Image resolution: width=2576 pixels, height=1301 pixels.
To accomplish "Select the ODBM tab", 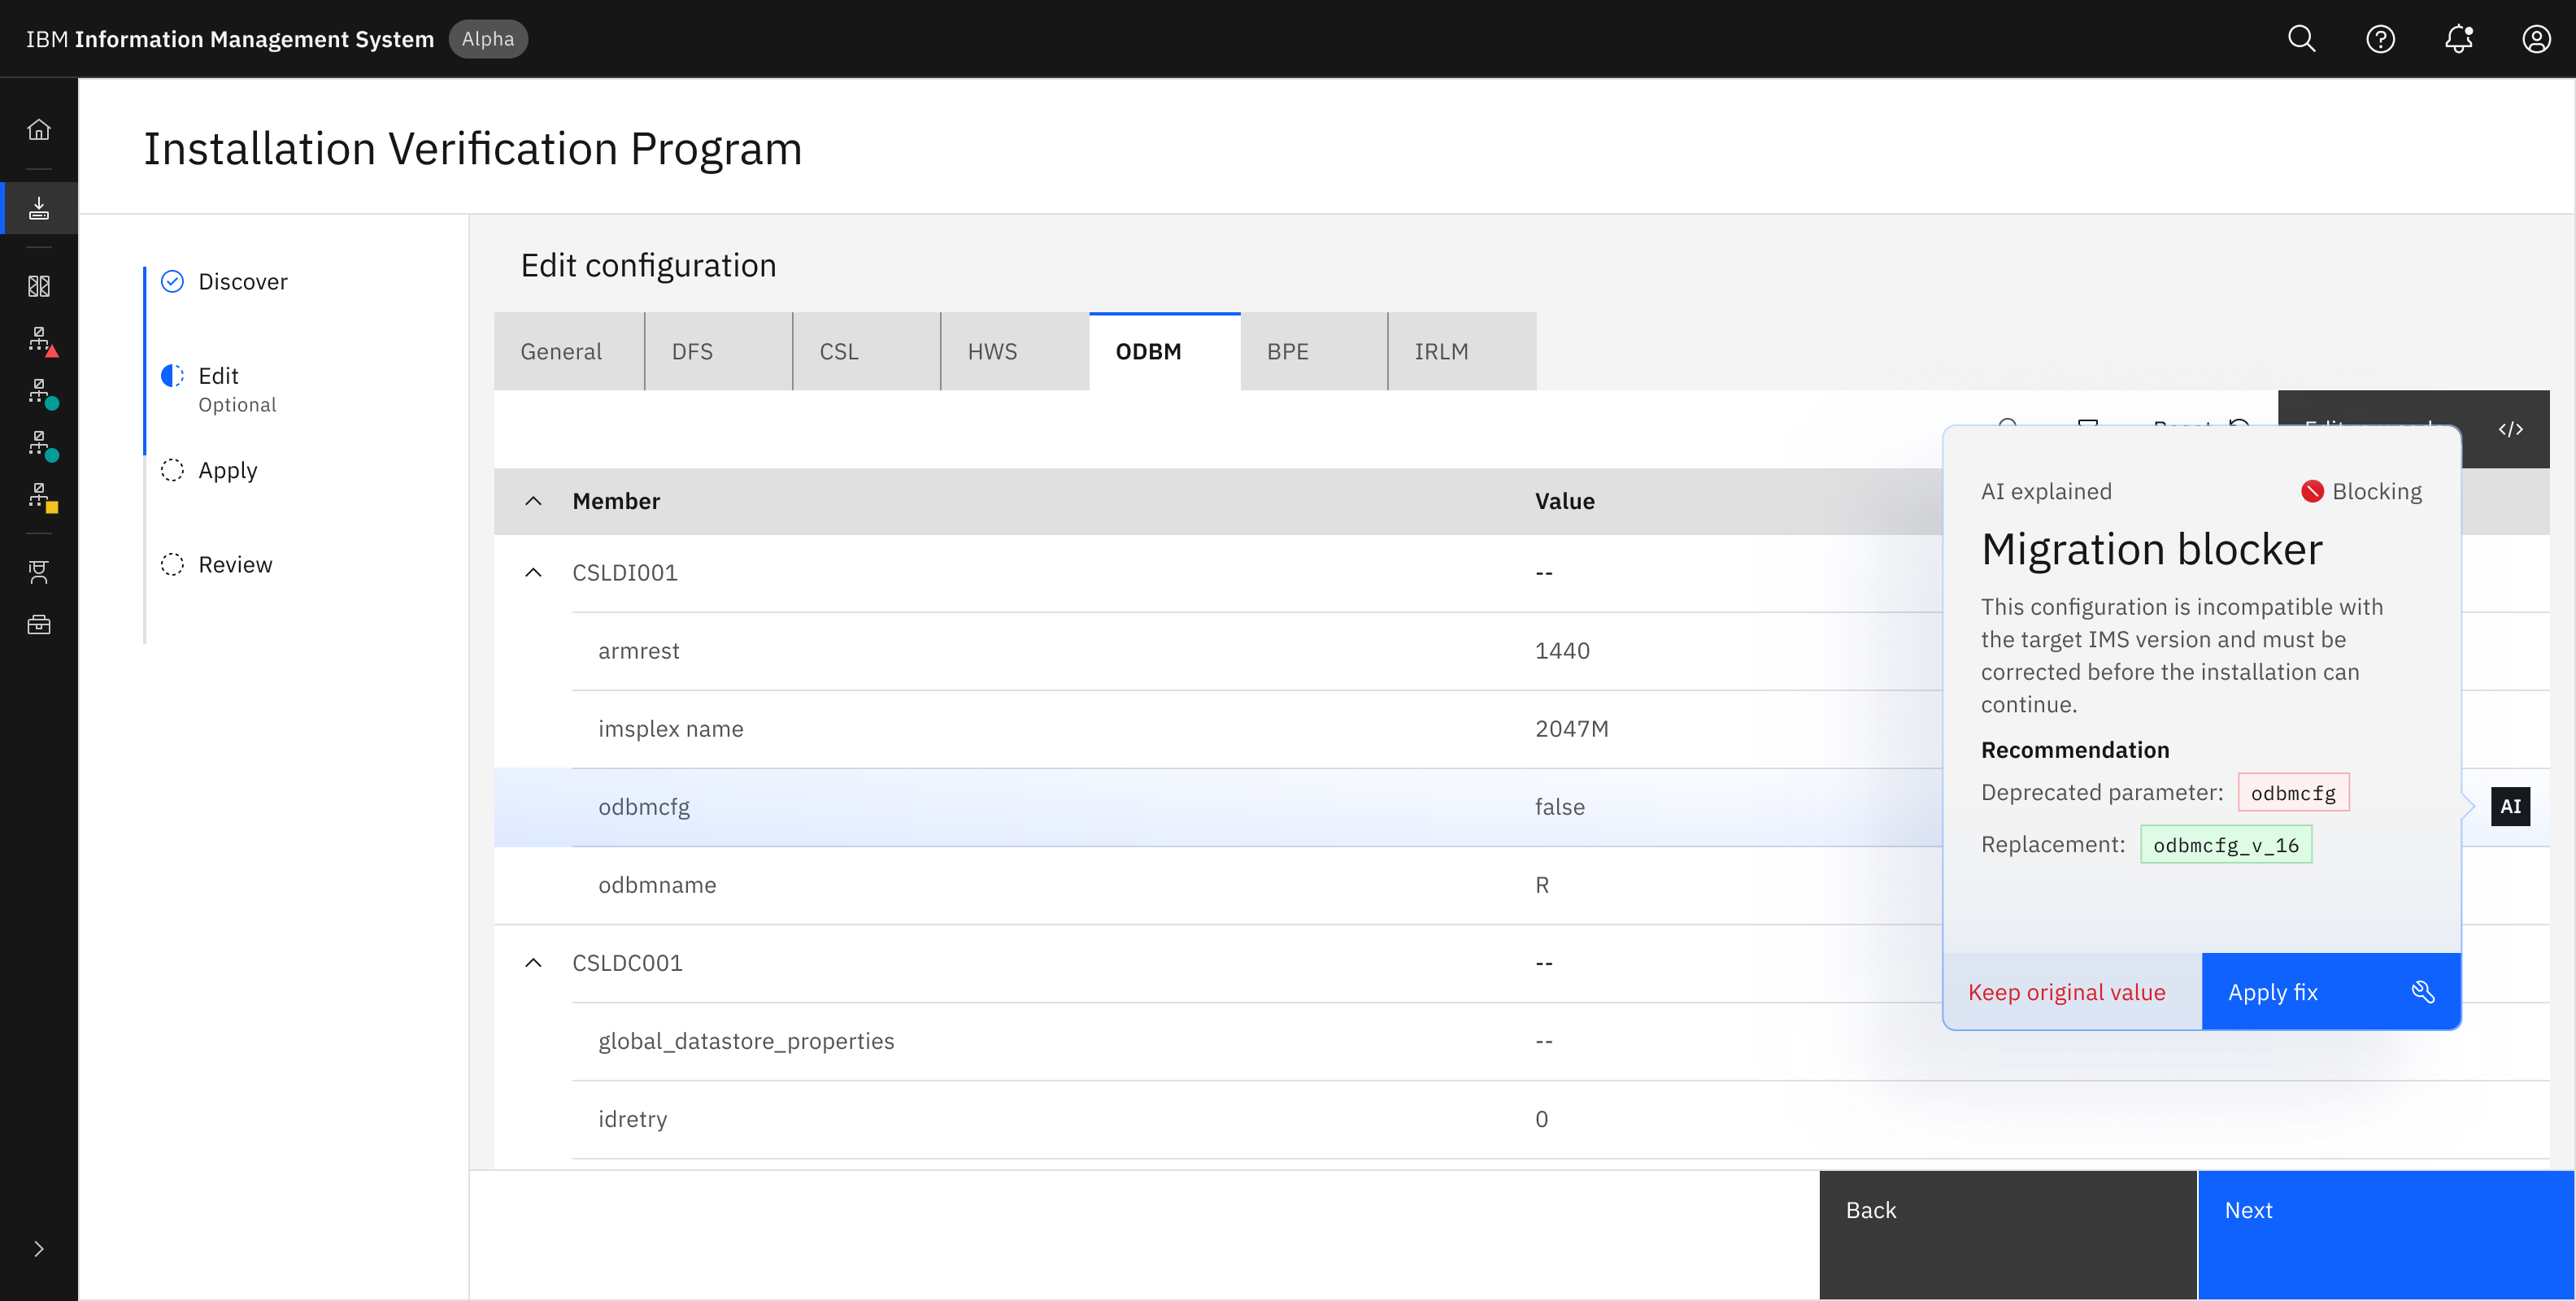I will (x=1165, y=352).
